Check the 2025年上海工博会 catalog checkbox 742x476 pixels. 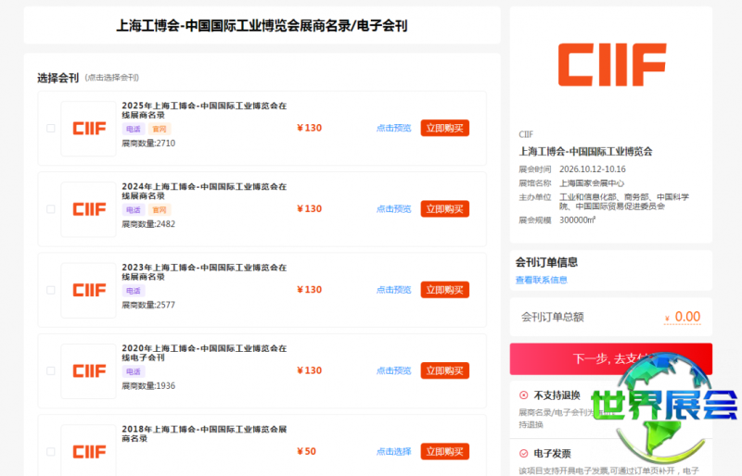[51, 129]
